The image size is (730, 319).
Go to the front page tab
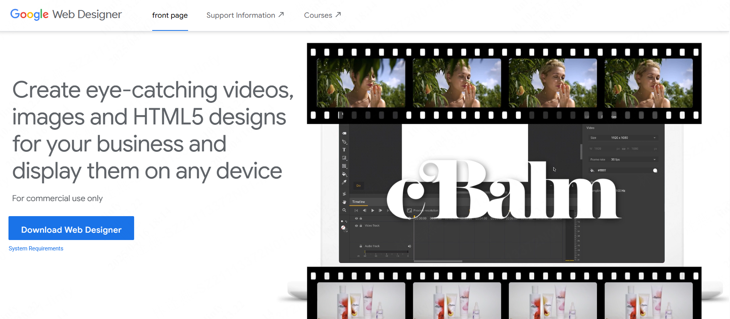170,15
